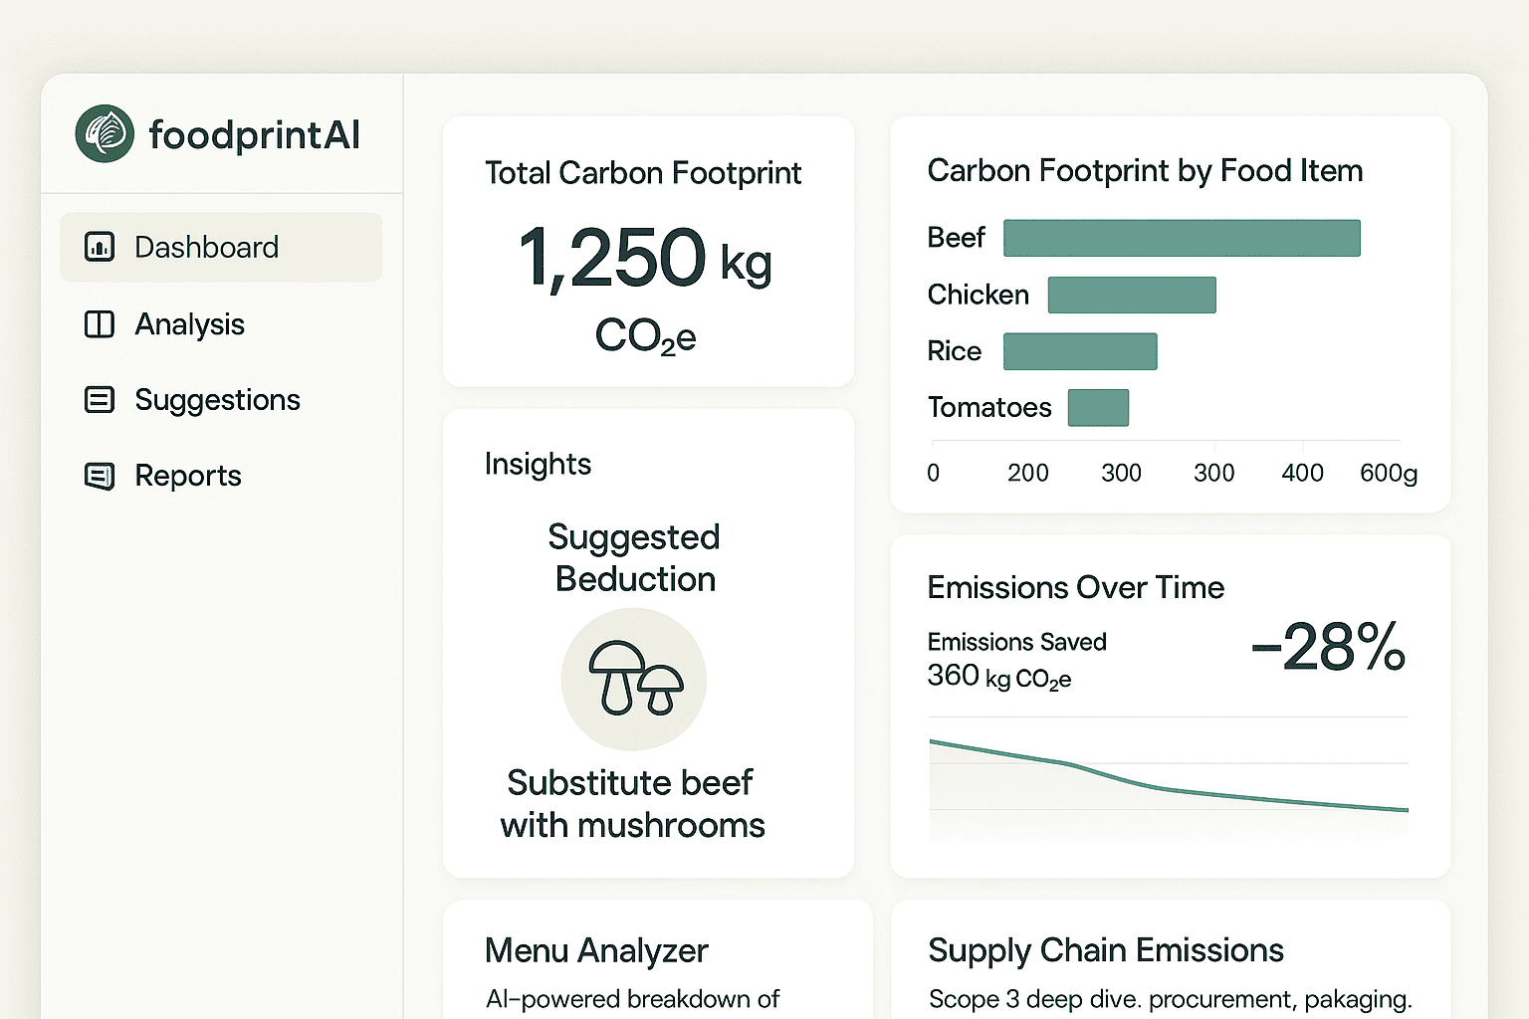Go to the Analysis section
This screenshot has width=1529, height=1019.
189,324
